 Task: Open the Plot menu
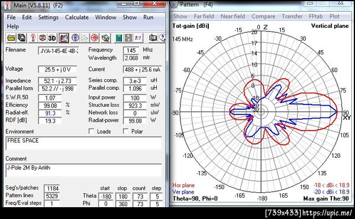[x=334, y=17]
